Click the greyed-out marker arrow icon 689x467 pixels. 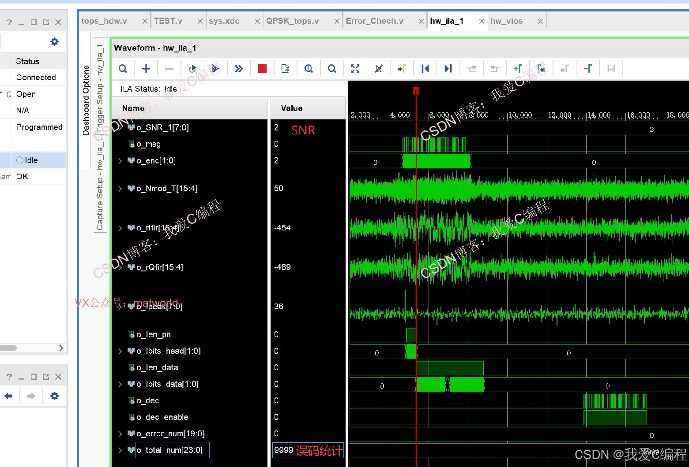click(565, 69)
